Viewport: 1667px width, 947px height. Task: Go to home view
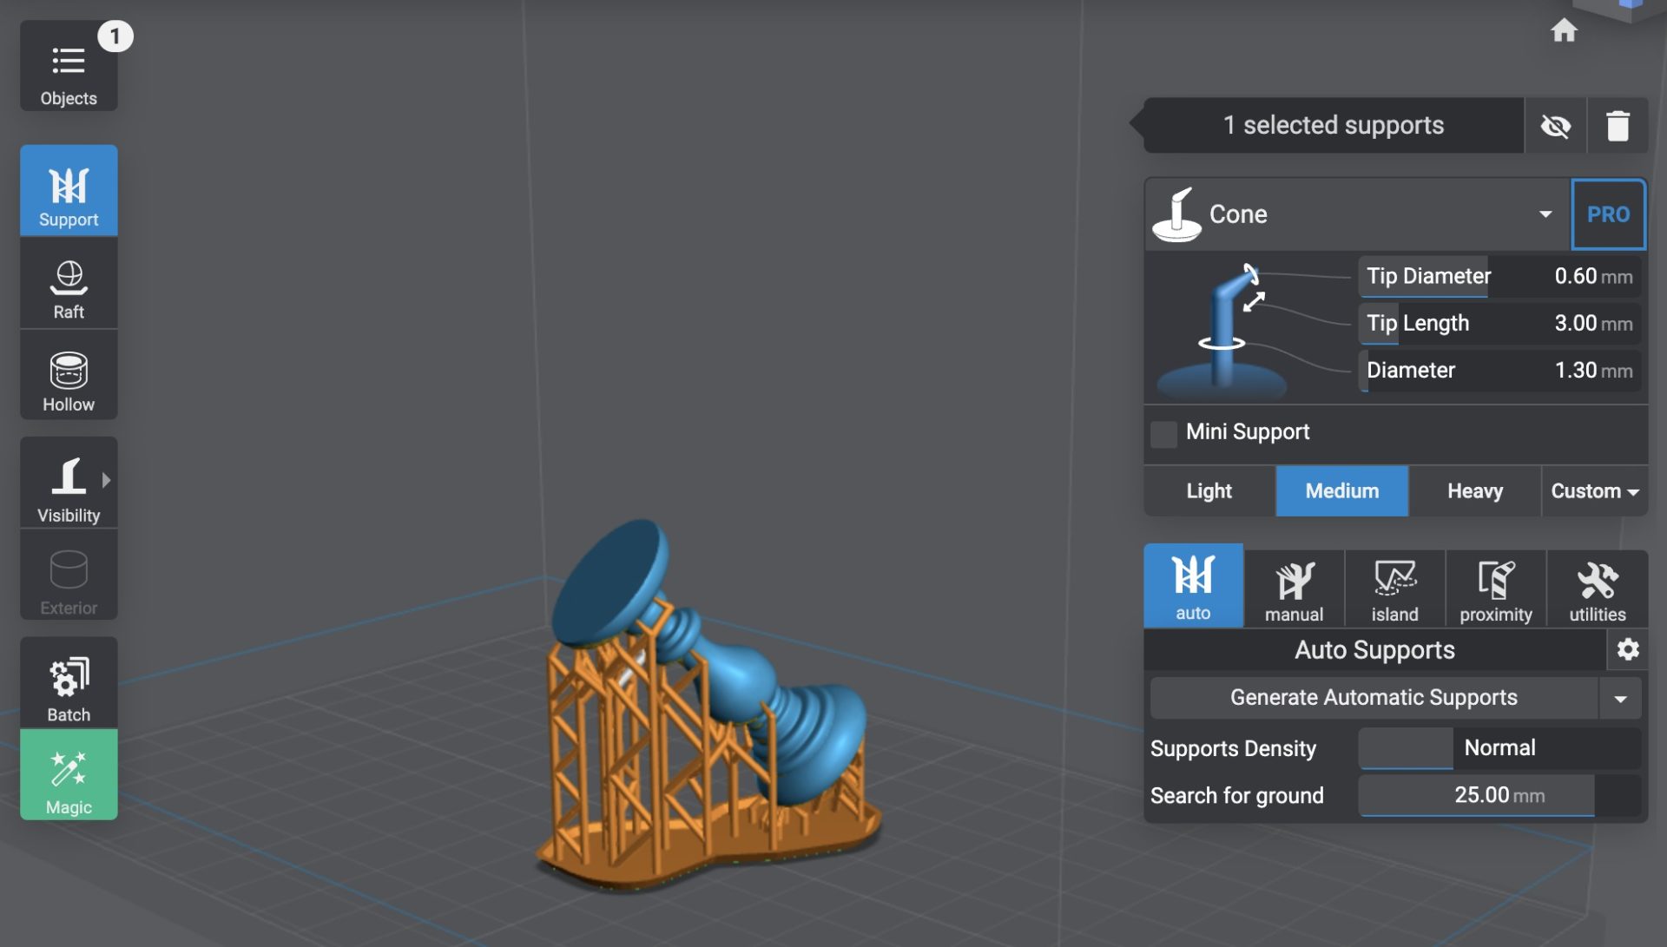[x=1564, y=31]
